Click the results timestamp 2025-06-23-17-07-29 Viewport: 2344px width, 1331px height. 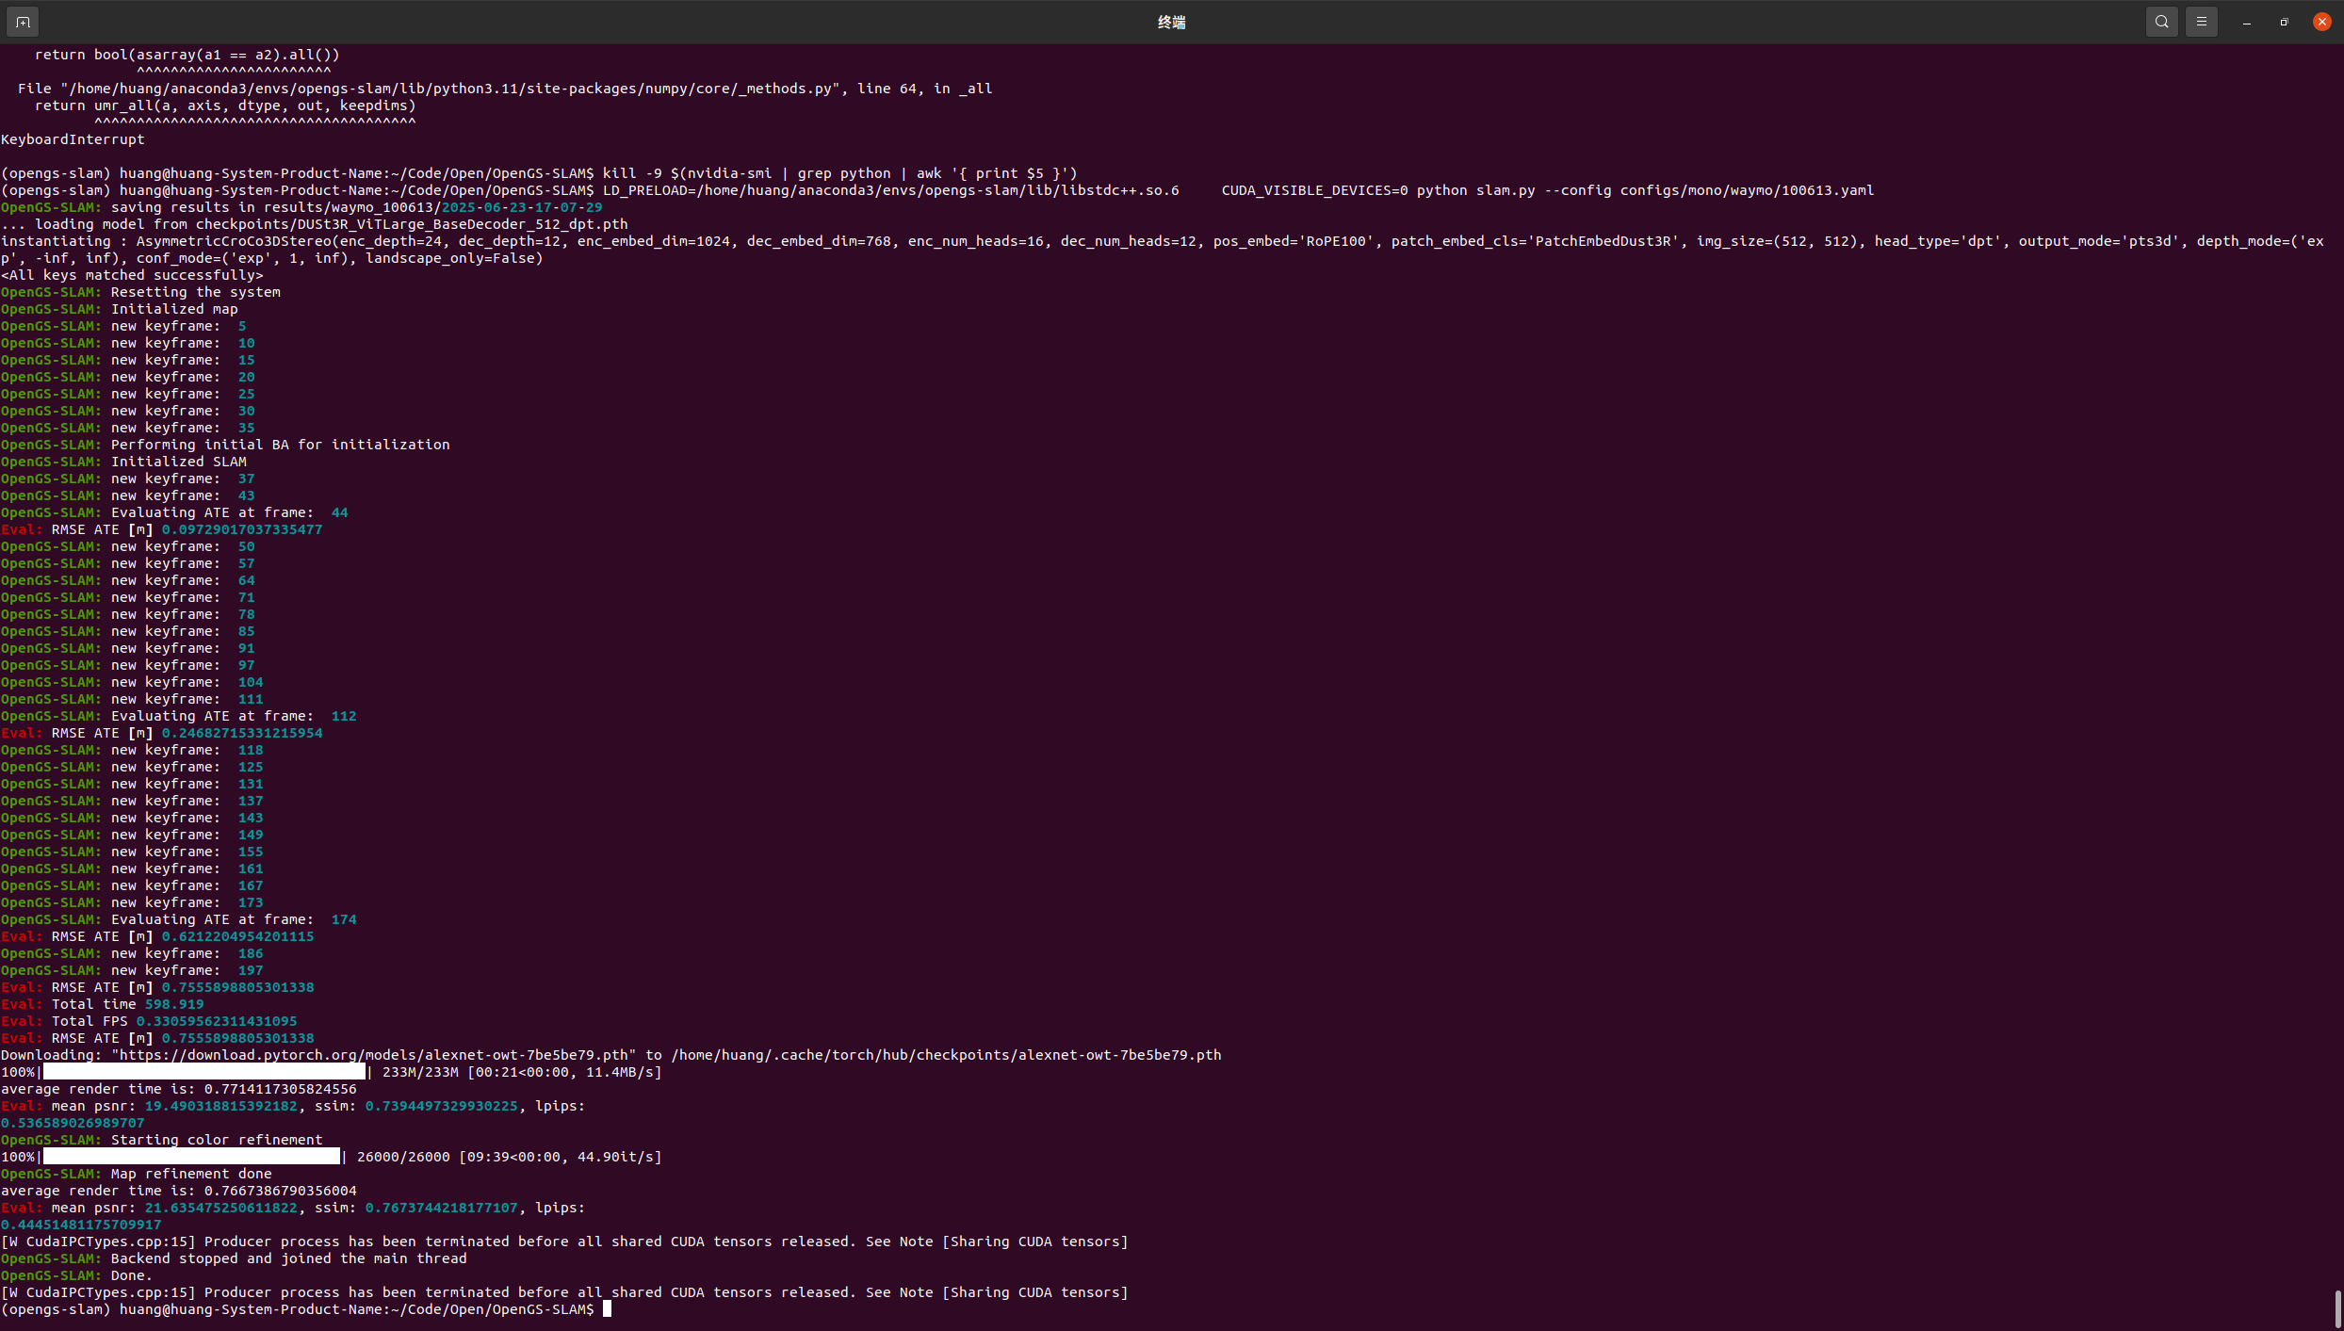tap(521, 207)
